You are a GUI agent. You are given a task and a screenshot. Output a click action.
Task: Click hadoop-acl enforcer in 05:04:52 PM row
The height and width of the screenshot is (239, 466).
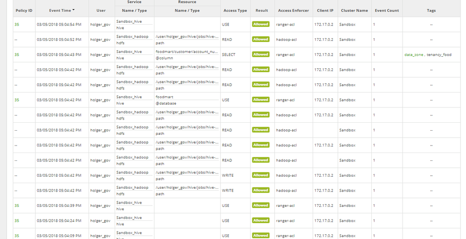[286, 40]
